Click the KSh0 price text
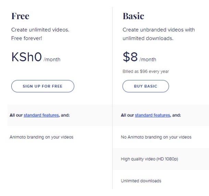The height and width of the screenshot is (196, 209). [x=26, y=57]
